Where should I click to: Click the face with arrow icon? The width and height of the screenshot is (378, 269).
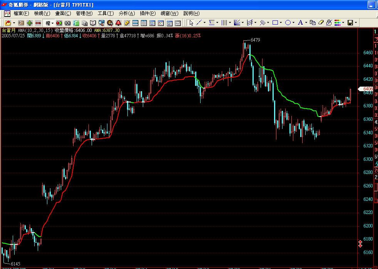coord(110,23)
